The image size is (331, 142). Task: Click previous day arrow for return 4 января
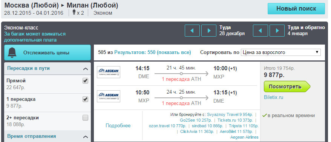point(260,31)
